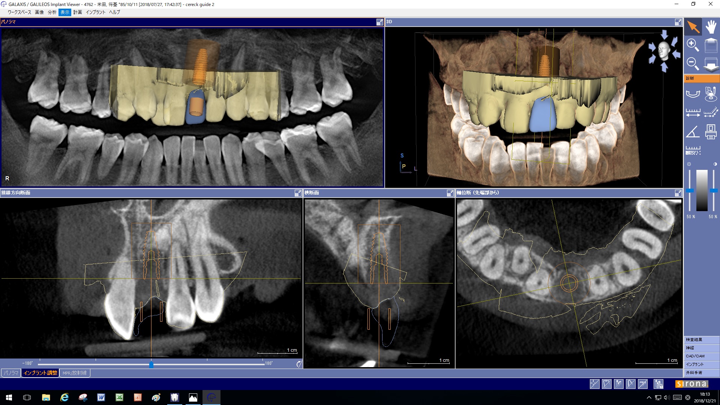This screenshot has width=720, height=405.
Task: Click the brightness slider handle
Action: 690,191
